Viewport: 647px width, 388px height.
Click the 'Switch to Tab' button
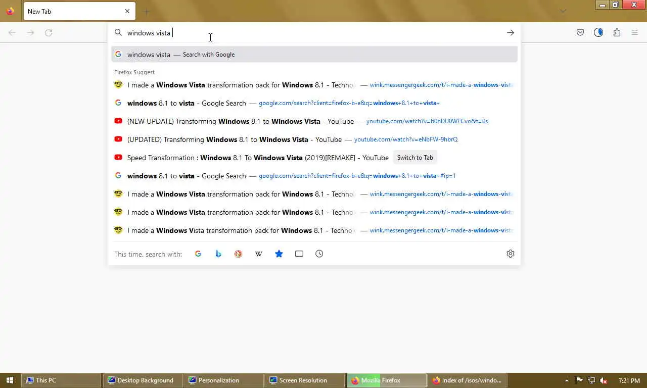(x=415, y=158)
